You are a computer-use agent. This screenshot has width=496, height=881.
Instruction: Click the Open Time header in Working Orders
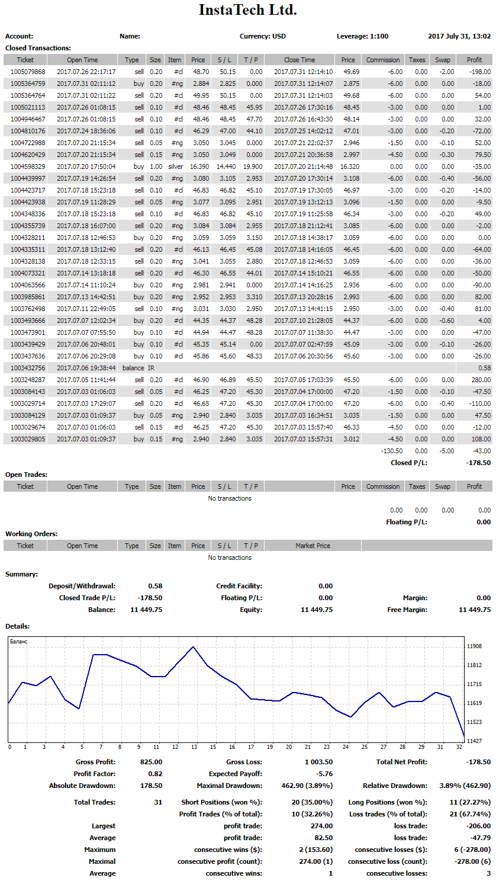(x=83, y=546)
